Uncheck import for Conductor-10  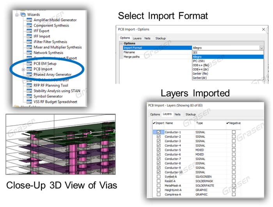(x=158, y=172)
